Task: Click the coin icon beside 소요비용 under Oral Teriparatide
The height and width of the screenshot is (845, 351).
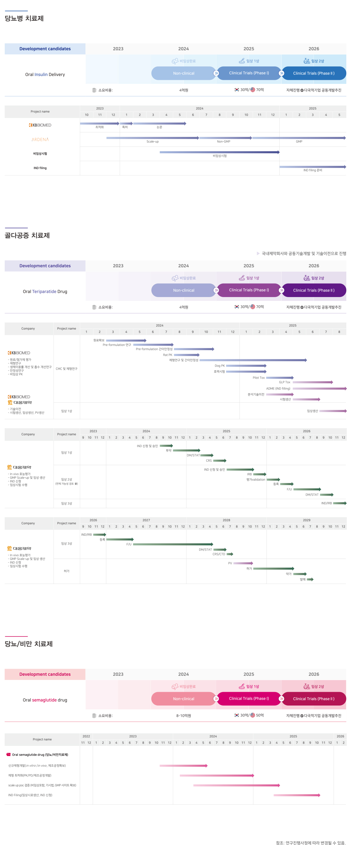Action: 94,307
